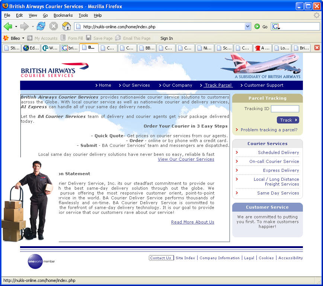Open Local / Long Distance Freight Services
This screenshot has height=286, width=323.
pyautogui.click(x=276, y=181)
